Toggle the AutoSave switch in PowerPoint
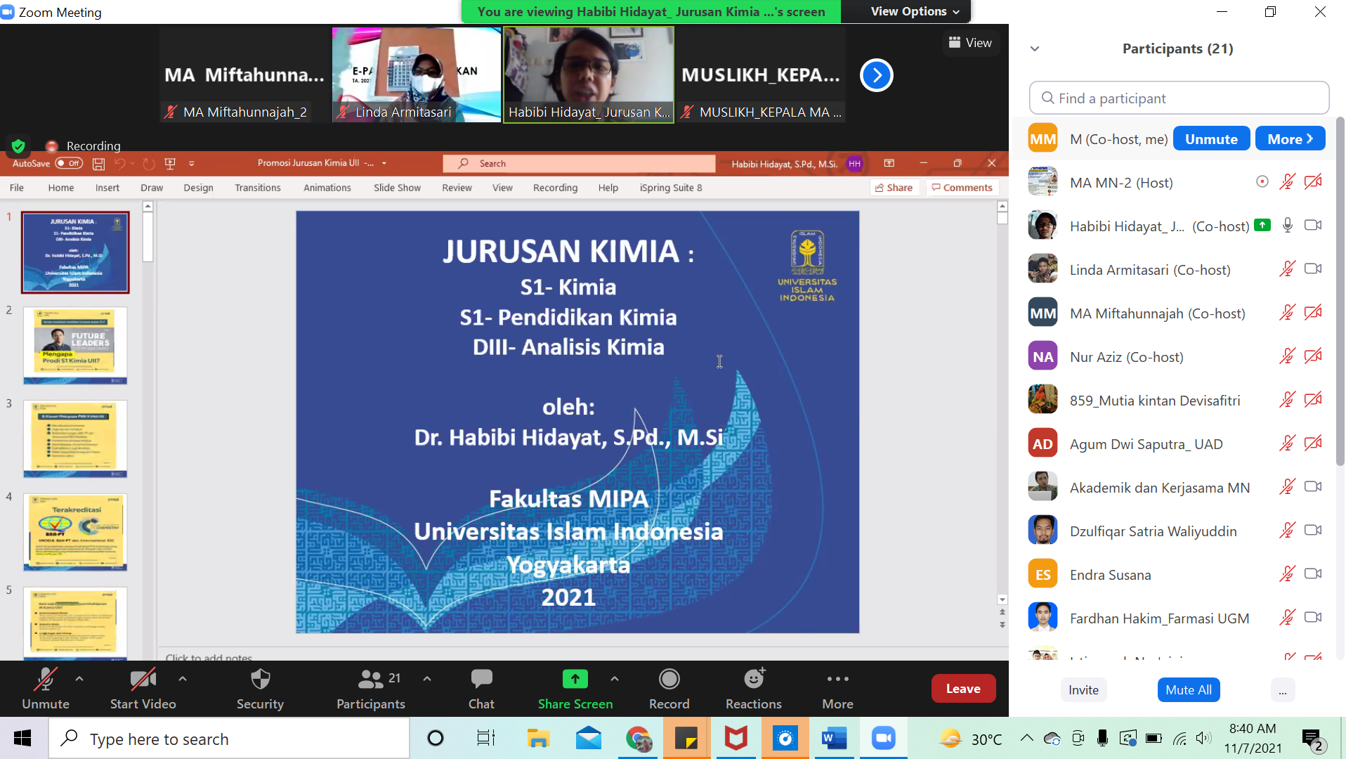The image size is (1346, 759). [69, 163]
